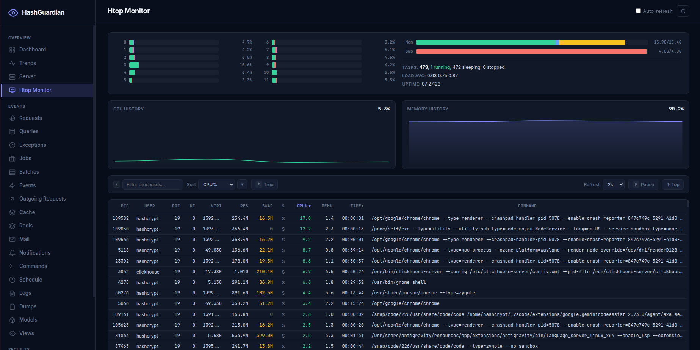Viewport: 700px width, 350px height.
Task: Click the Dumps clipboard icon
Action: (12, 306)
